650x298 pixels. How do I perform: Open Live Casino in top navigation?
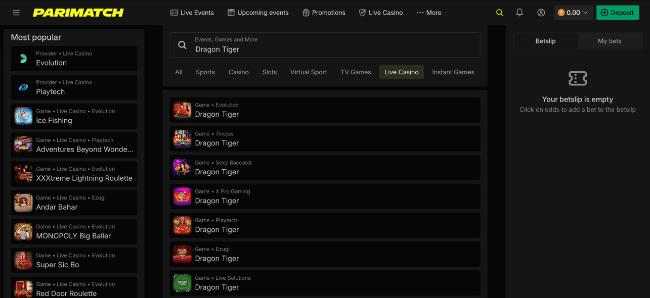(381, 13)
